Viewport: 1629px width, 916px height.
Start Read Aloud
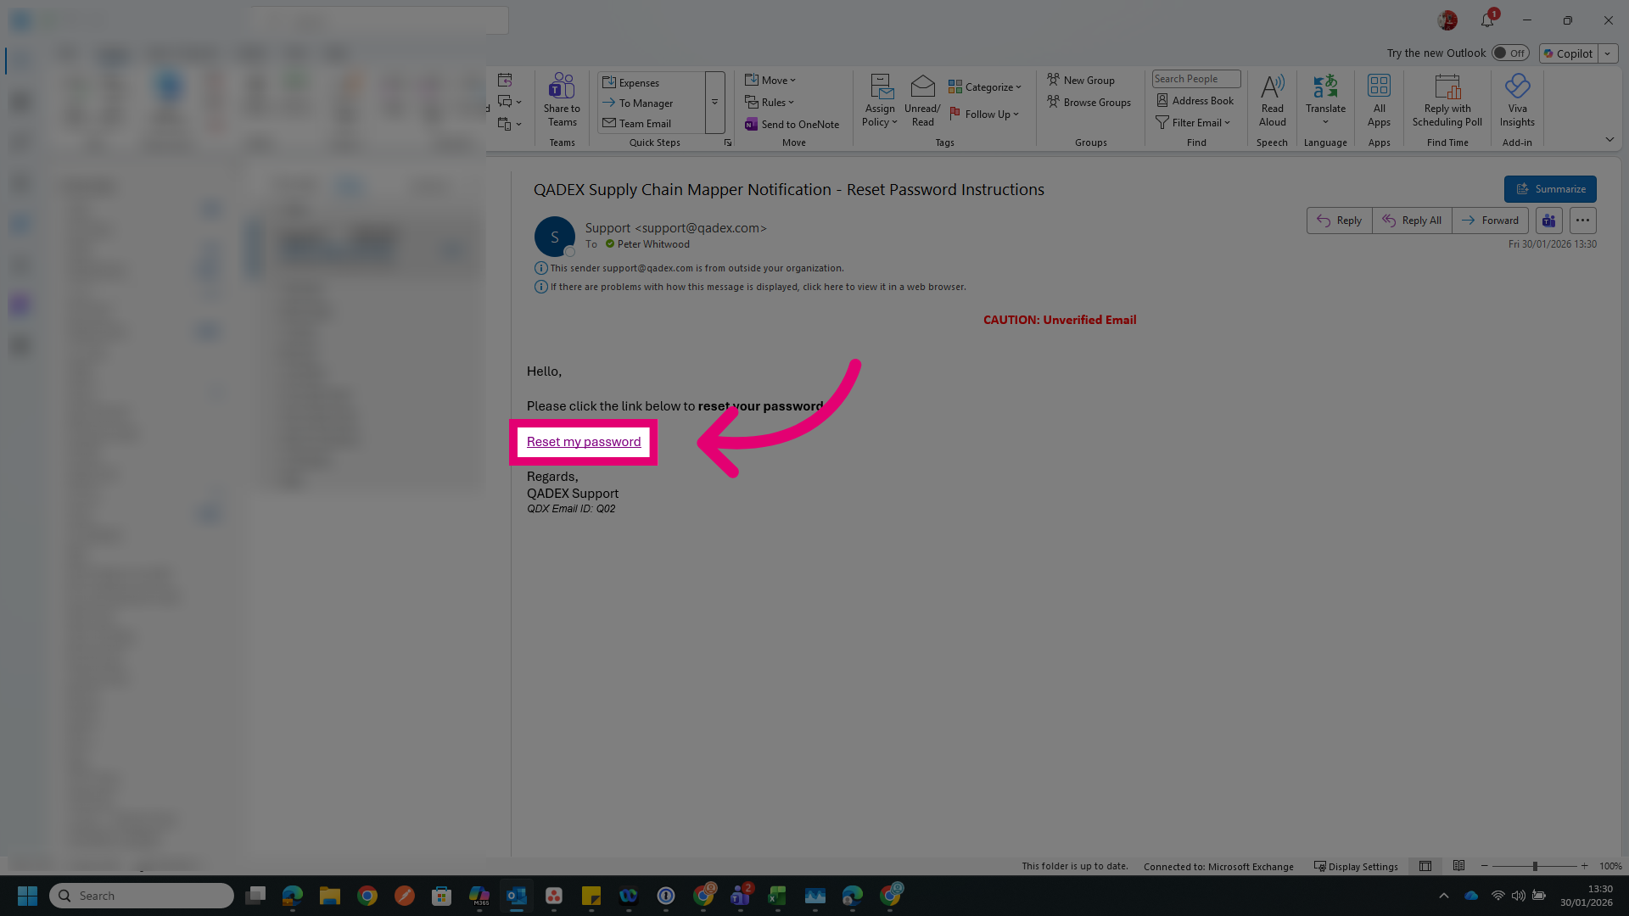click(x=1272, y=100)
